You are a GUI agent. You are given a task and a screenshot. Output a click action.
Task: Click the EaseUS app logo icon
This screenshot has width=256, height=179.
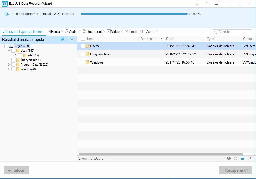(5, 3)
